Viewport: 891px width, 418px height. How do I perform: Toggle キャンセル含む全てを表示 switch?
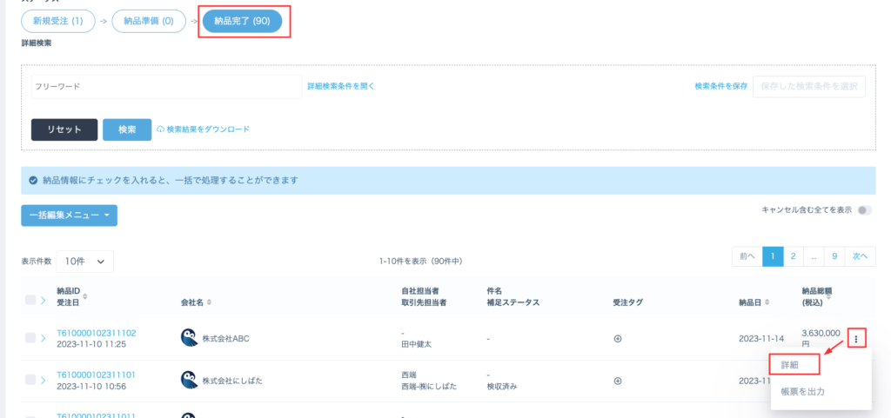(864, 210)
